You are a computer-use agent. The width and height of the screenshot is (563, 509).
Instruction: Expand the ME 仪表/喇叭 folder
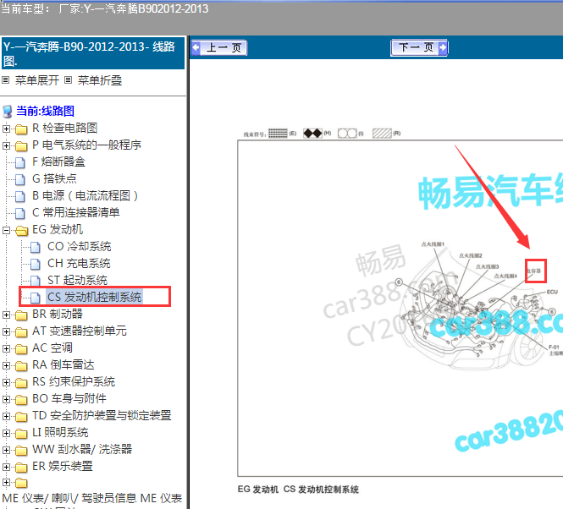6,482
